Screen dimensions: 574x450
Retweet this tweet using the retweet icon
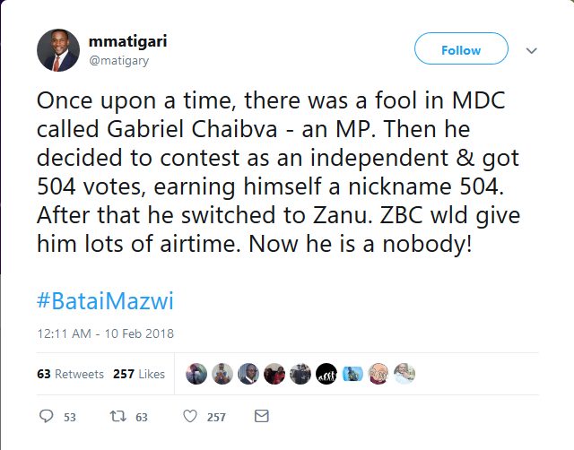[x=116, y=417]
